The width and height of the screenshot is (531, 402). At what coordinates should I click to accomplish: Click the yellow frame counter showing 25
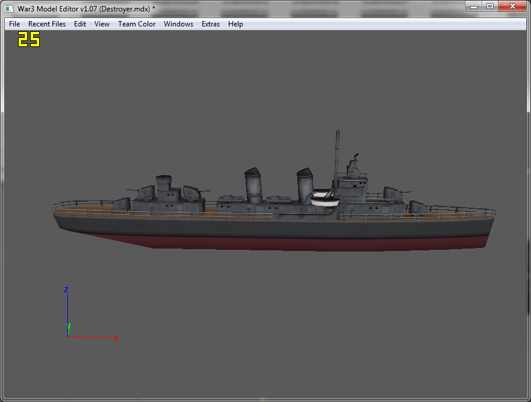[29, 39]
